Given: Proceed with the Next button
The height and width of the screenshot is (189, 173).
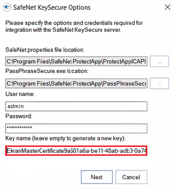Looking at the screenshot, I should 97,177.
